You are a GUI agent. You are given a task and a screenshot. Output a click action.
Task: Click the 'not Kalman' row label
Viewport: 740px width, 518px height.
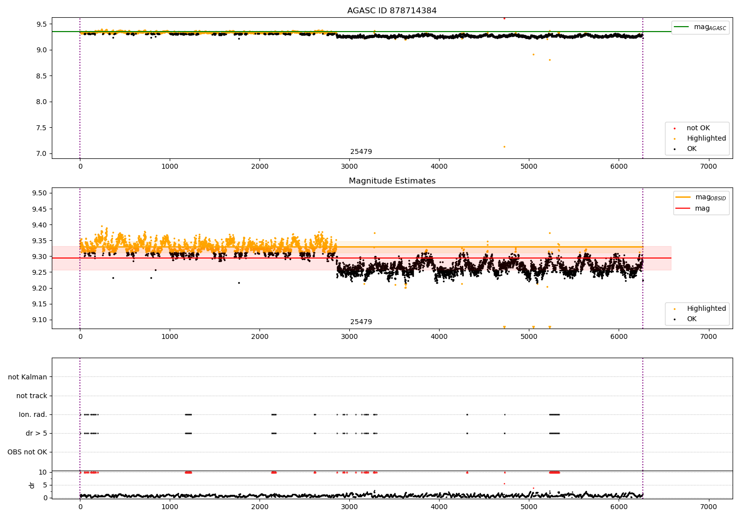28,377
